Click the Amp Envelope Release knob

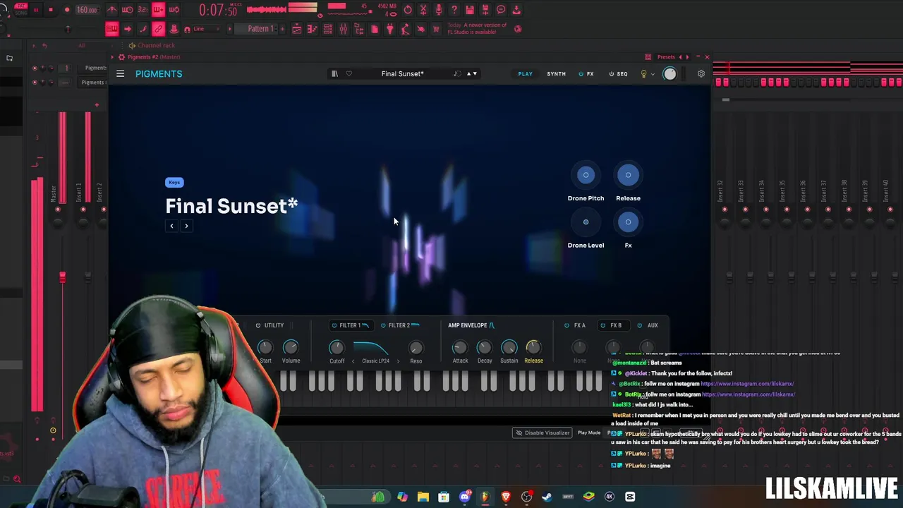[533, 347]
